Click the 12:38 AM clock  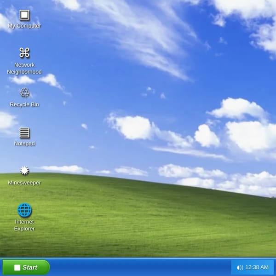click(x=257, y=267)
